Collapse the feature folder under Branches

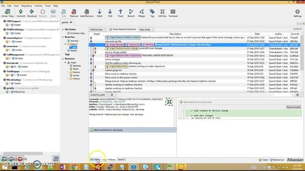(x=65, y=44)
